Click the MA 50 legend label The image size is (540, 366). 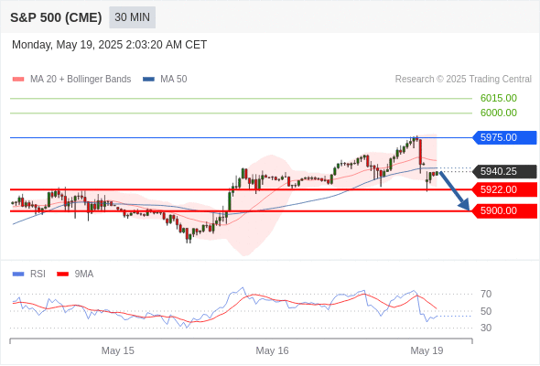click(x=174, y=80)
